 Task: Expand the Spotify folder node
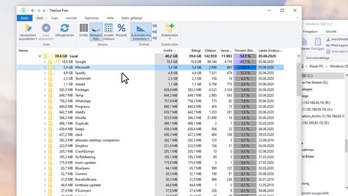pyautogui.click(x=45, y=73)
